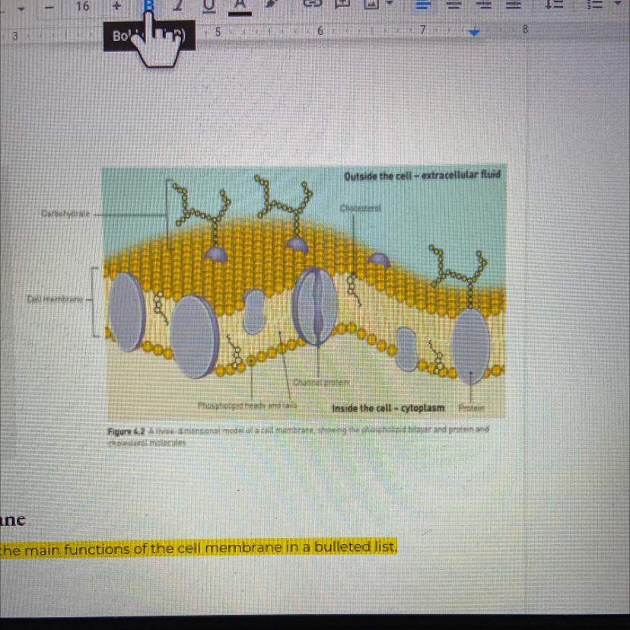Click the blue right indent ruler marker
630x630 pixels.
[x=475, y=33]
